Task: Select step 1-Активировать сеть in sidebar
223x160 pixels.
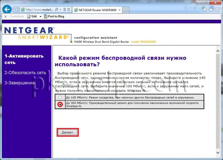Action: click(24, 59)
